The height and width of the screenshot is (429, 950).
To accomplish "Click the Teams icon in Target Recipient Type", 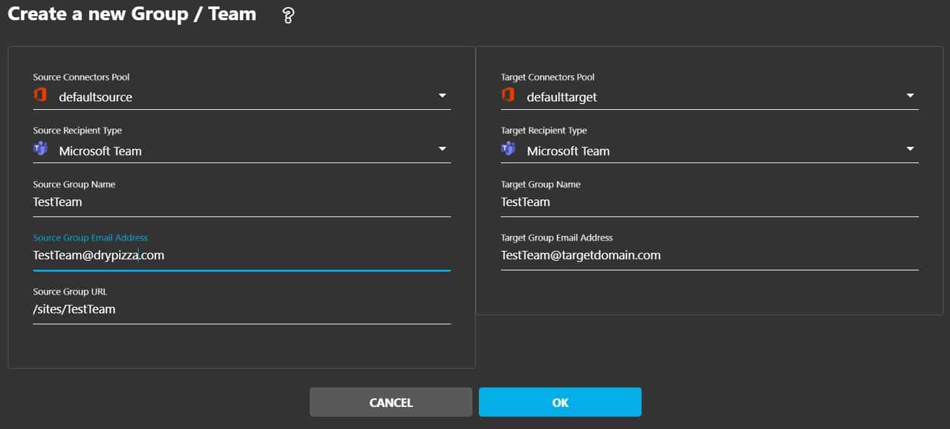I will pyautogui.click(x=508, y=149).
